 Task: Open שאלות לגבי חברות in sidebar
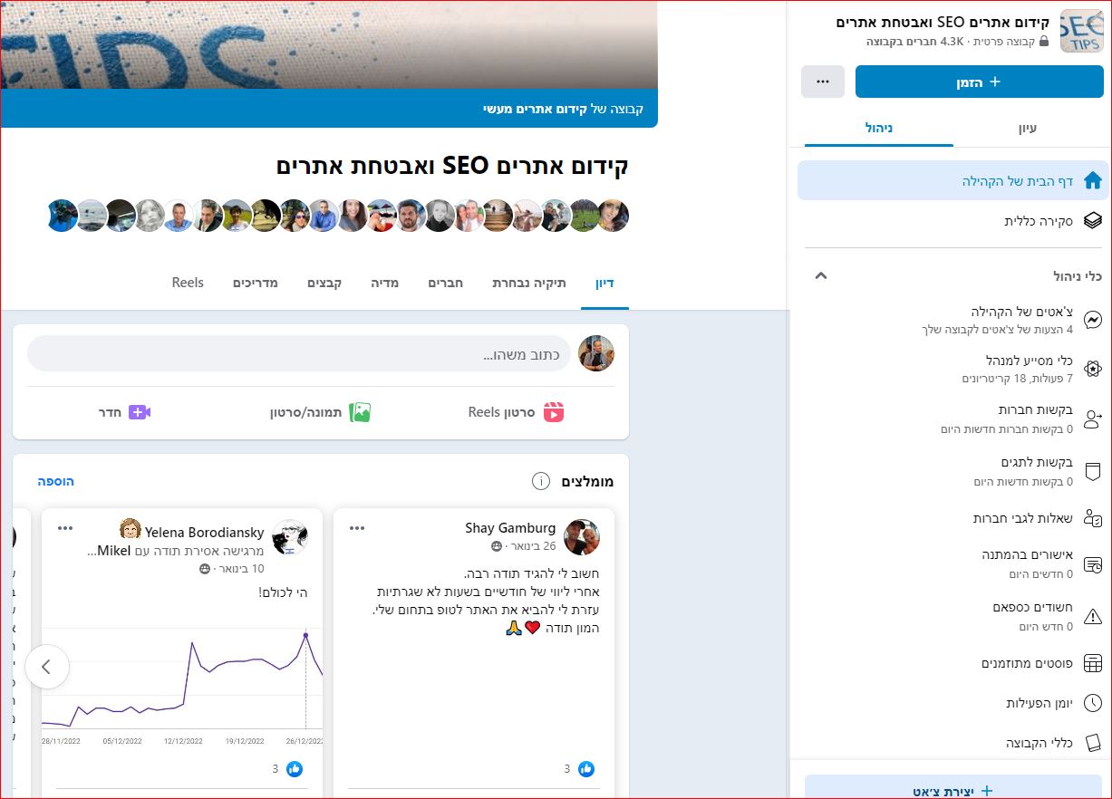pyautogui.click(x=952, y=519)
